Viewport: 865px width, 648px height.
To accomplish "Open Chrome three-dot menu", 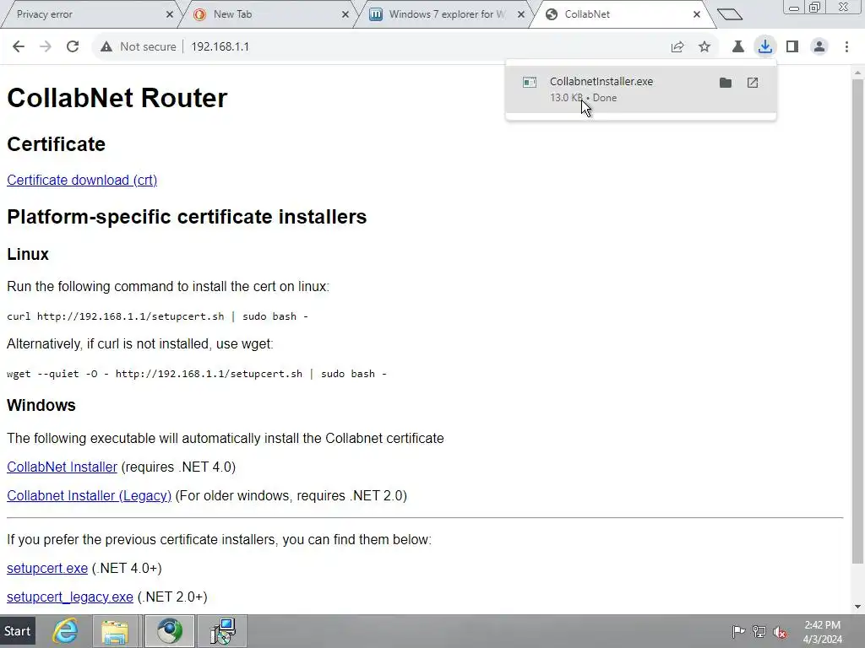I will 846,47.
